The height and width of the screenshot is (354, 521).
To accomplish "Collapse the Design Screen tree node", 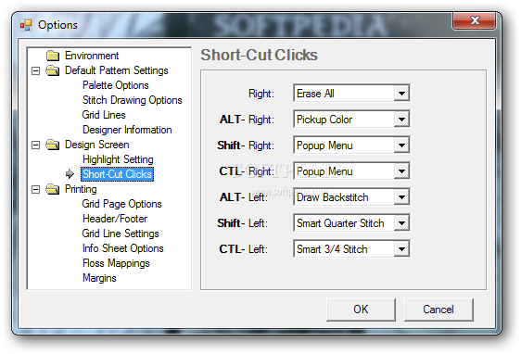I will point(35,145).
